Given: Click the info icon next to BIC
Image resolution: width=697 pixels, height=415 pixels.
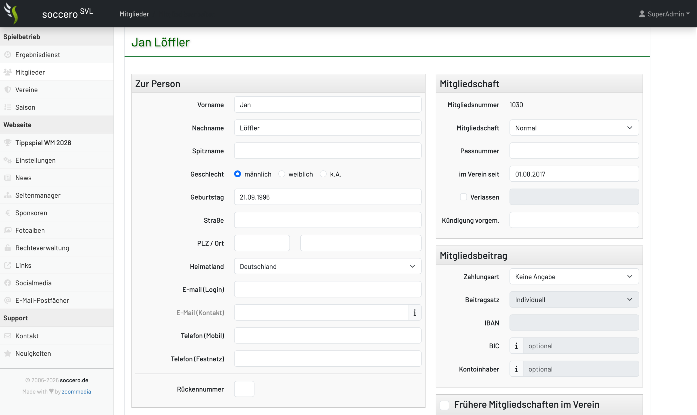Looking at the screenshot, I should coord(516,346).
